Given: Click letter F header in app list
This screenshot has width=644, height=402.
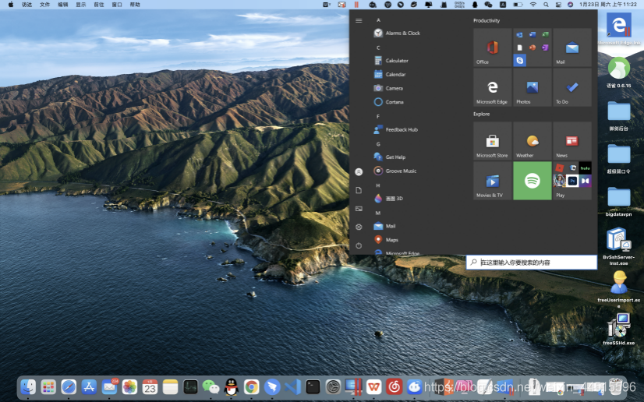Looking at the screenshot, I should tap(378, 117).
